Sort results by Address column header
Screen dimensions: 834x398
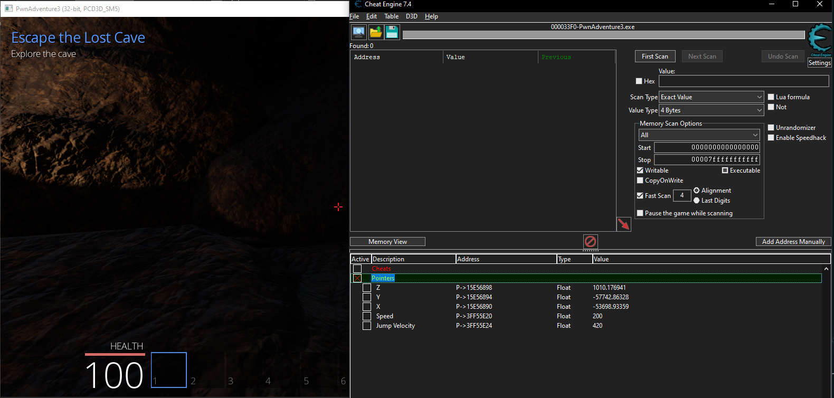coord(397,57)
